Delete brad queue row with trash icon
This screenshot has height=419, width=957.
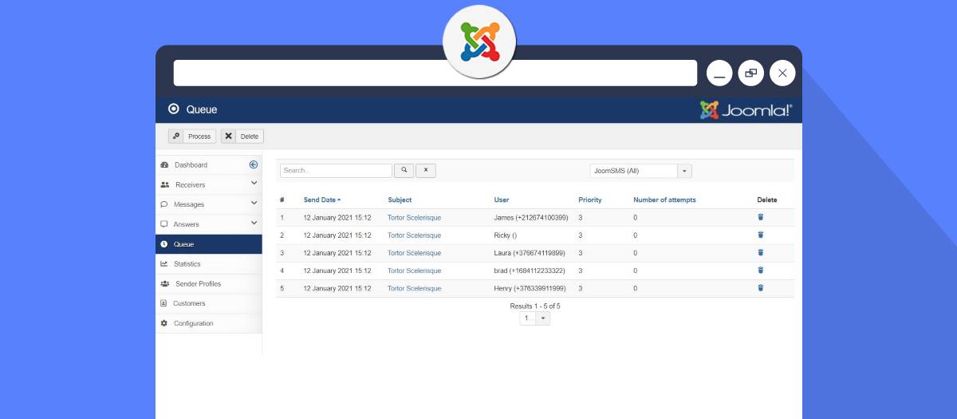pos(760,270)
